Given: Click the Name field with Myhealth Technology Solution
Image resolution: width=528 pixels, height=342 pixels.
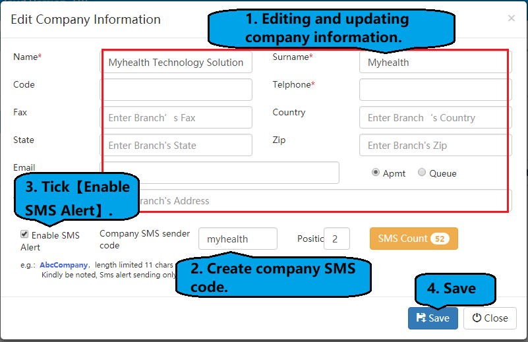Looking at the screenshot, I should pyautogui.click(x=175, y=63).
